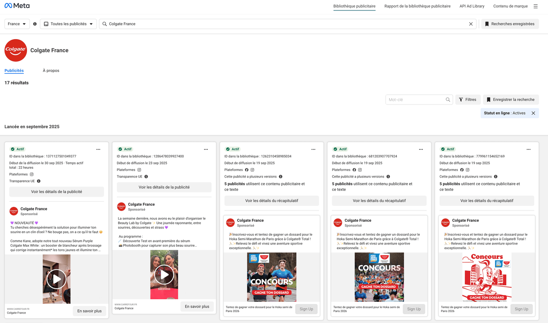Click Colgate France advertiser name, ad 681203907707924
The width and height of the screenshot is (548, 323).
358,221
